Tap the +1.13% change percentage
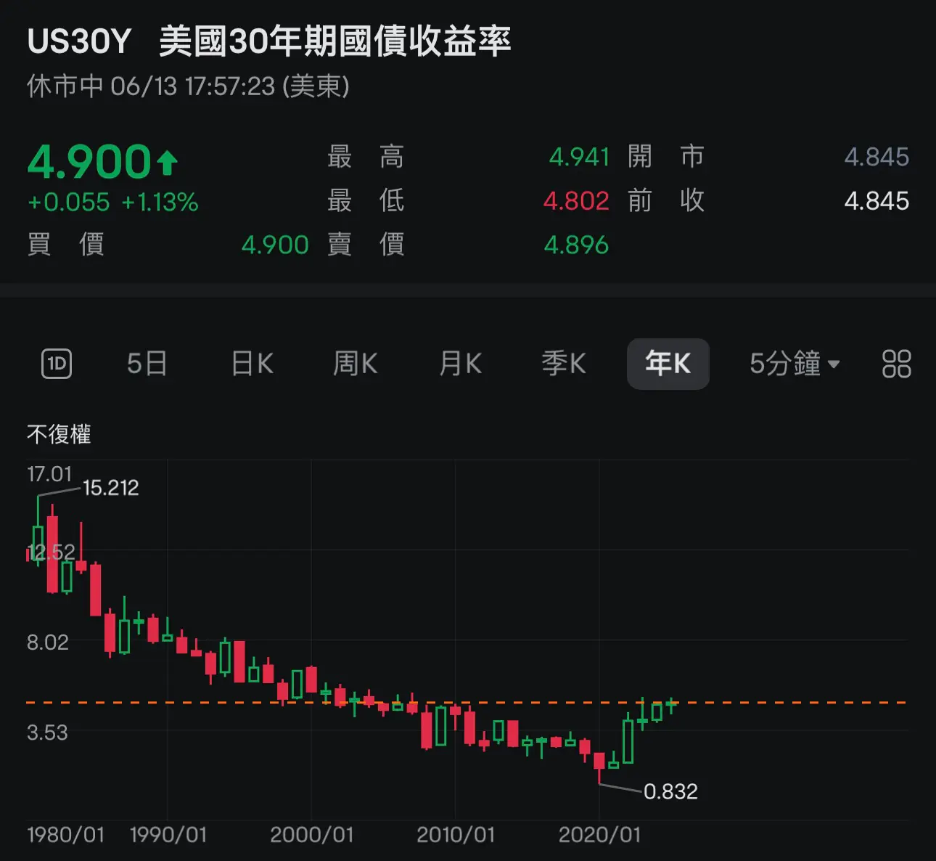Image resolution: width=936 pixels, height=861 pixels. click(160, 202)
